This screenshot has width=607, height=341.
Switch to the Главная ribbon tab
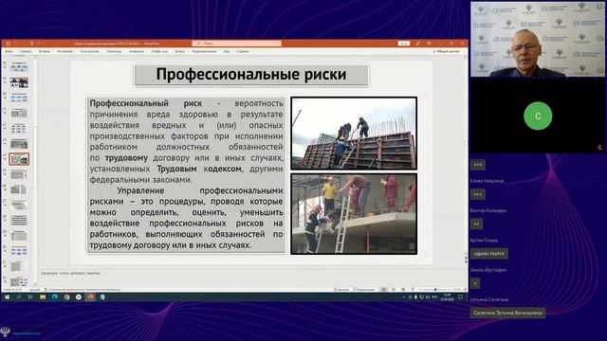pos(26,51)
